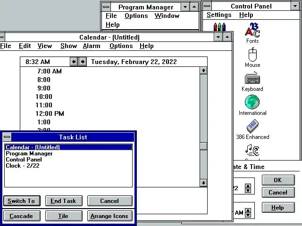
Task: Open the Calendar Edit menu
Action: click(x=25, y=46)
